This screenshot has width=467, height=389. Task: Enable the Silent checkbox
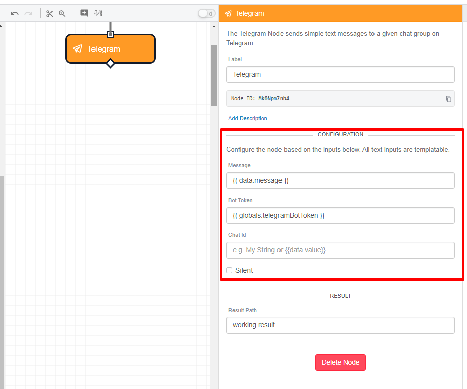229,270
